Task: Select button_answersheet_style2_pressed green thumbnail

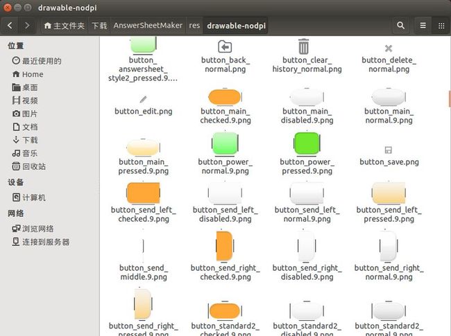Action: (x=143, y=45)
